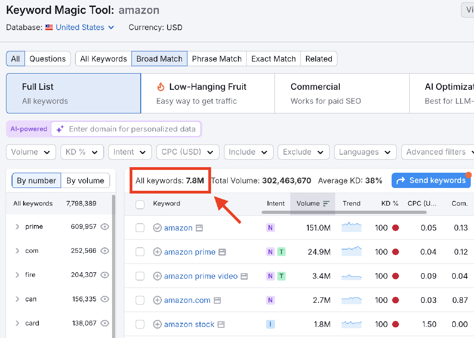Click the personalized data domain input field
474x338 pixels.
[126, 129]
